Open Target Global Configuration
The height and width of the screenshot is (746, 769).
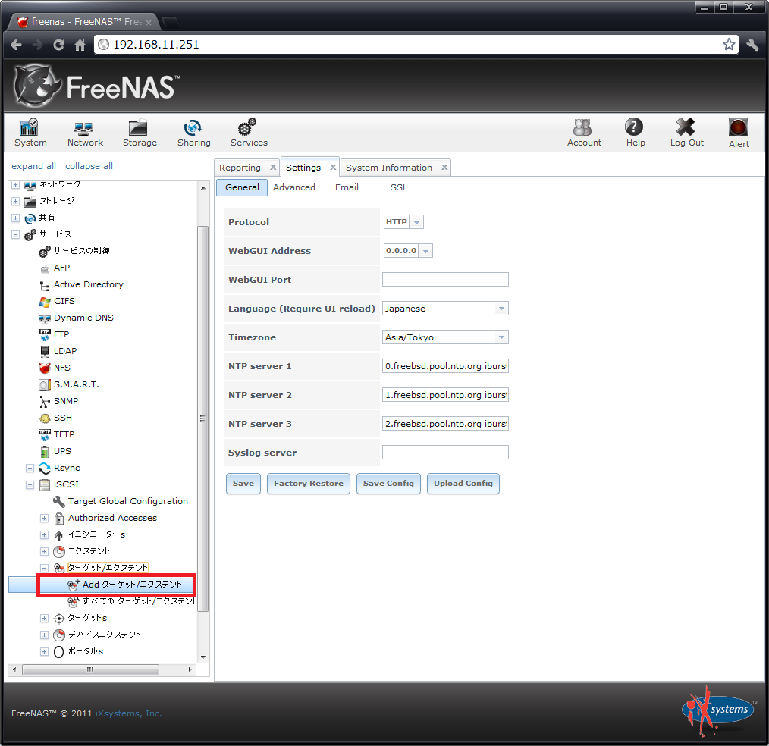pyautogui.click(x=127, y=501)
